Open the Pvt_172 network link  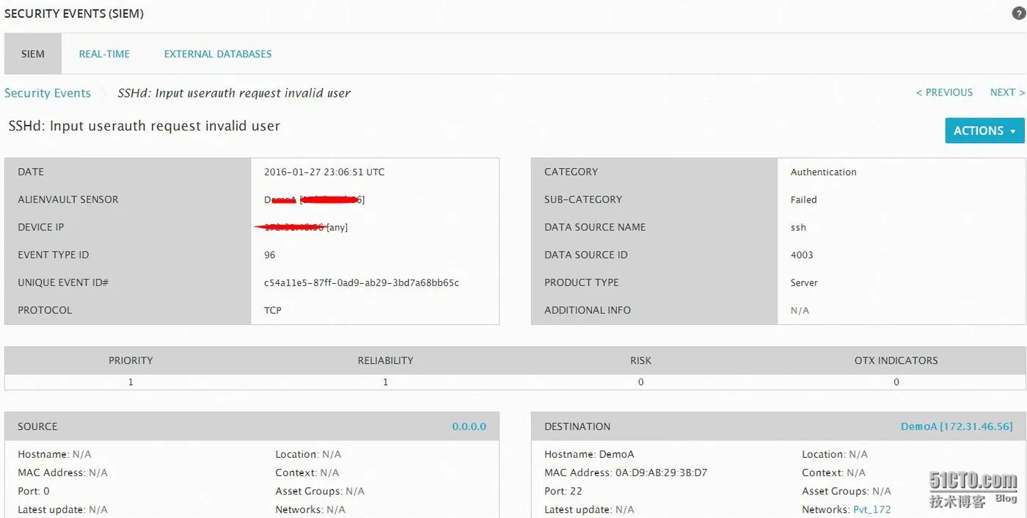871,509
